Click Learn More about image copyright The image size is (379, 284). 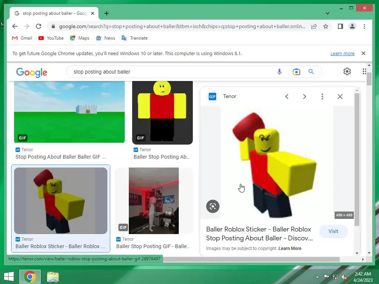[x=290, y=248]
